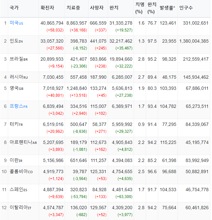Click Russia confirmed cases 7,030,455
The height and width of the screenshot is (220, 212).
coord(53,77)
